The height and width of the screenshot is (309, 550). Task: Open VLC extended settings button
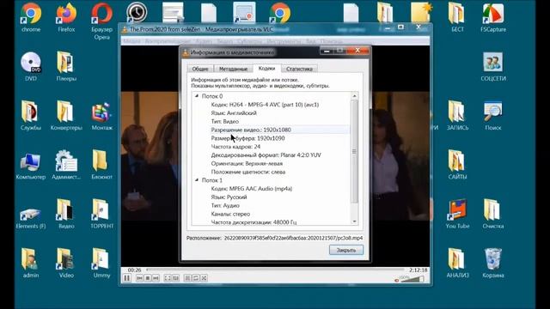(175, 278)
